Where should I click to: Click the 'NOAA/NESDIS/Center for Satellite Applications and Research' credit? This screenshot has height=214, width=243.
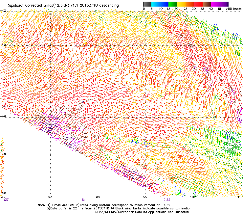(x=142, y=212)
